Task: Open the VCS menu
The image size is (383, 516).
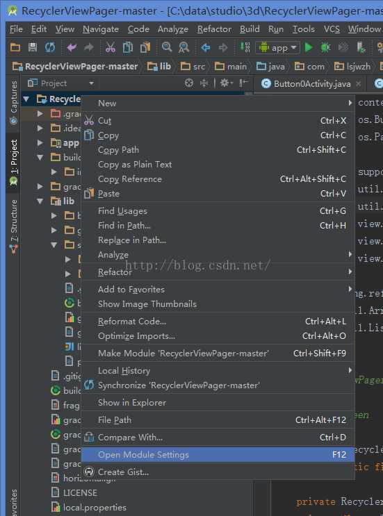Action: pos(332,29)
